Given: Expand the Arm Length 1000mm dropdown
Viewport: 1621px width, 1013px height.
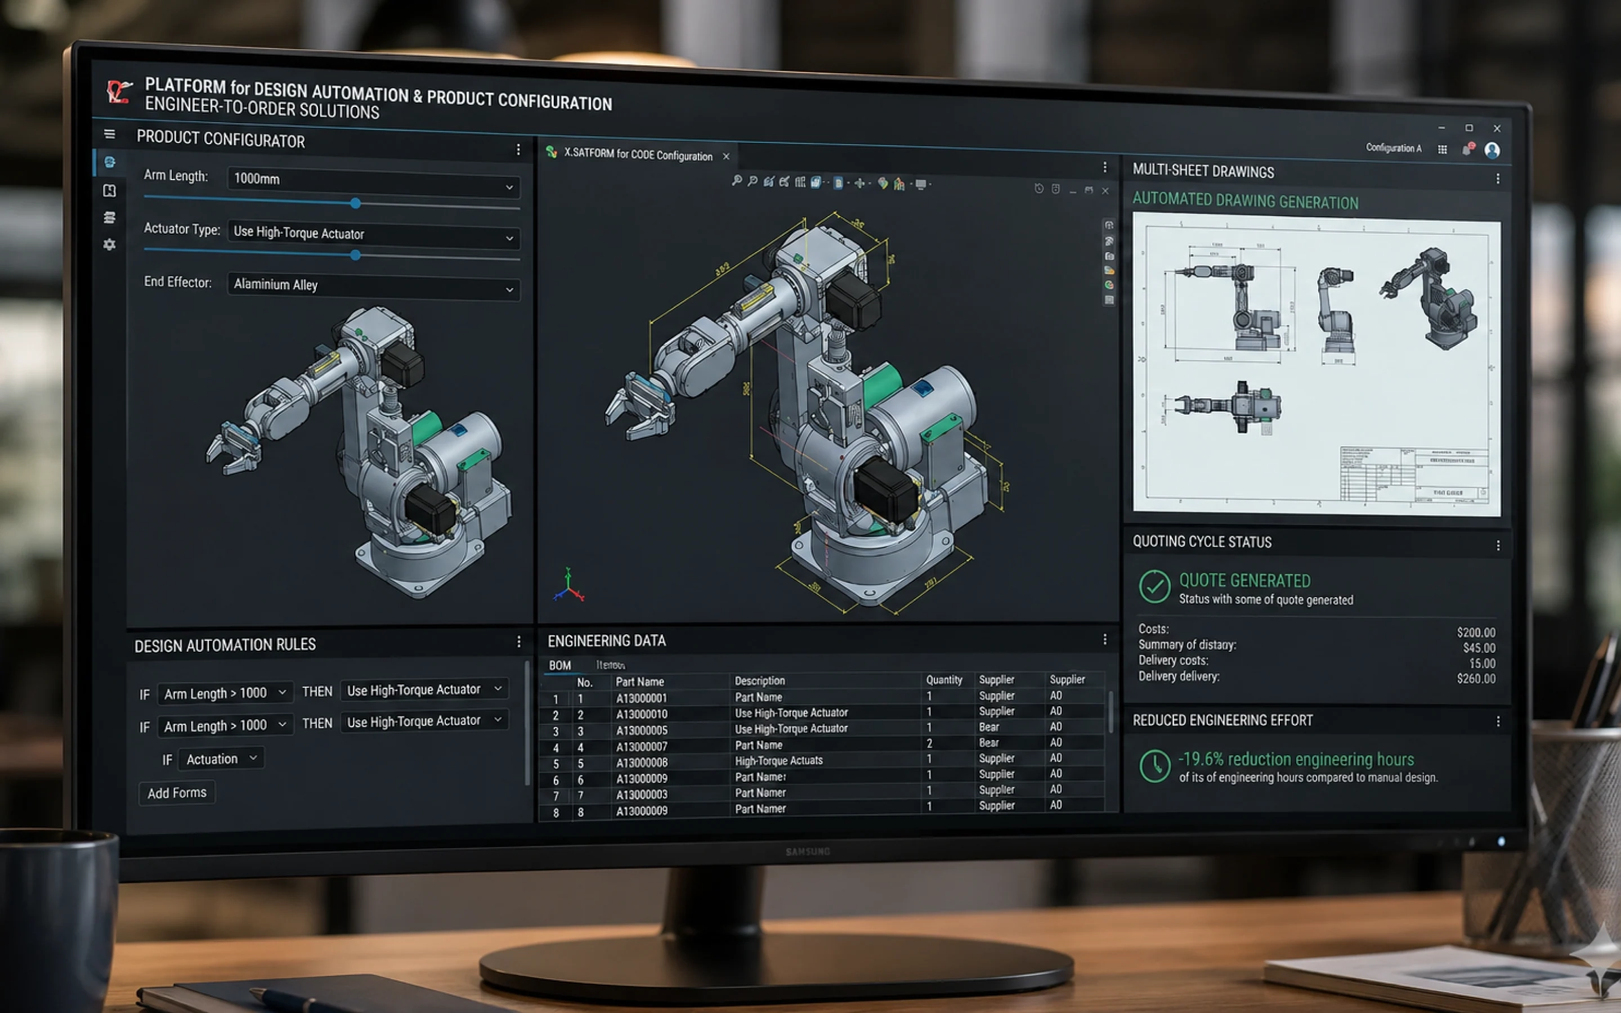Looking at the screenshot, I should 374,183.
